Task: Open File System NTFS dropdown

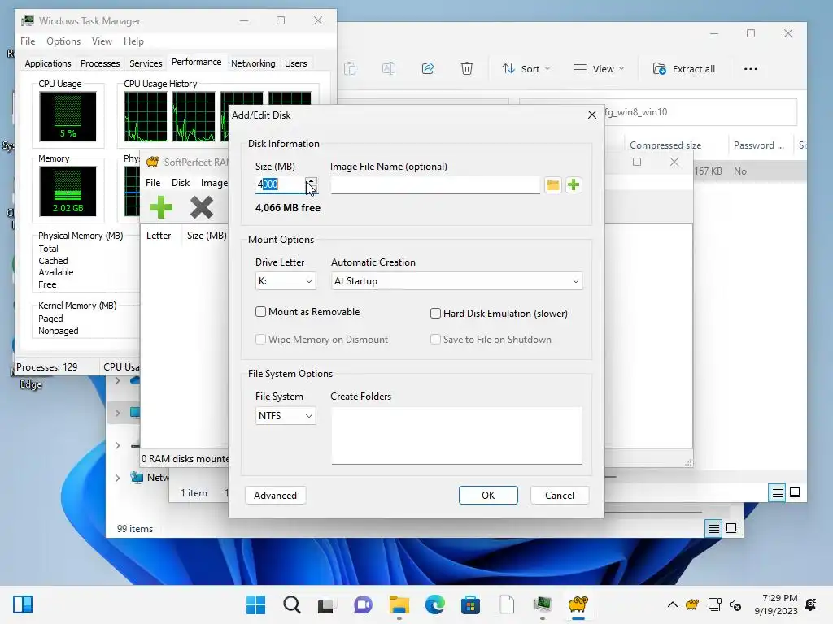Action: pyautogui.click(x=286, y=415)
